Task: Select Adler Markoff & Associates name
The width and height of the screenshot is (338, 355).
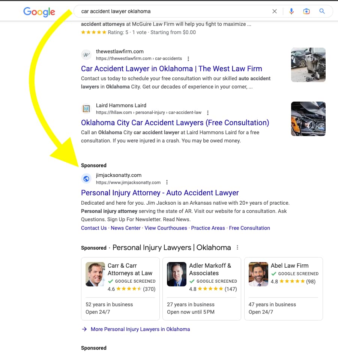Action: pyautogui.click(x=210, y=270)
